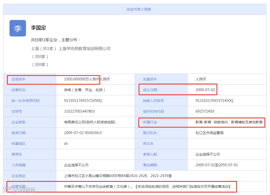Select 企业选择不公示 beside 人员规模
The width and height of the screenshot is (270, 195).
(76, 165)
